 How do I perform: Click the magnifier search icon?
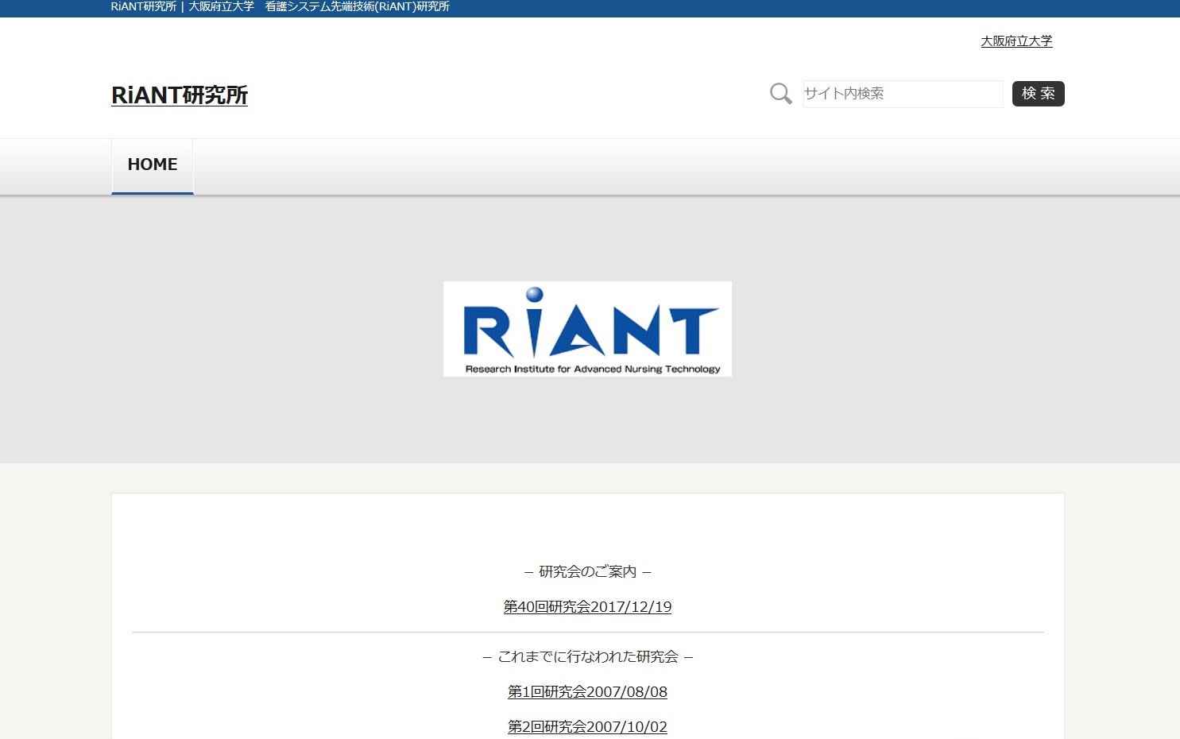(x=781, y=94)
